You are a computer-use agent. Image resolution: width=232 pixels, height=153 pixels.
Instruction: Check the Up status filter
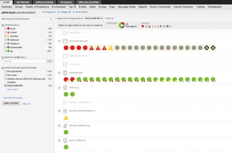[x=5, y=51]
